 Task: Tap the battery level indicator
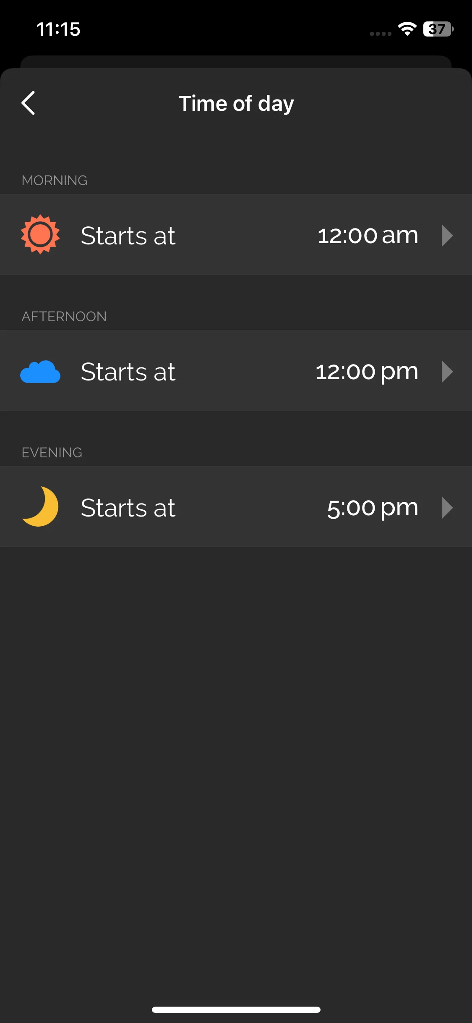tap(438, 29)
